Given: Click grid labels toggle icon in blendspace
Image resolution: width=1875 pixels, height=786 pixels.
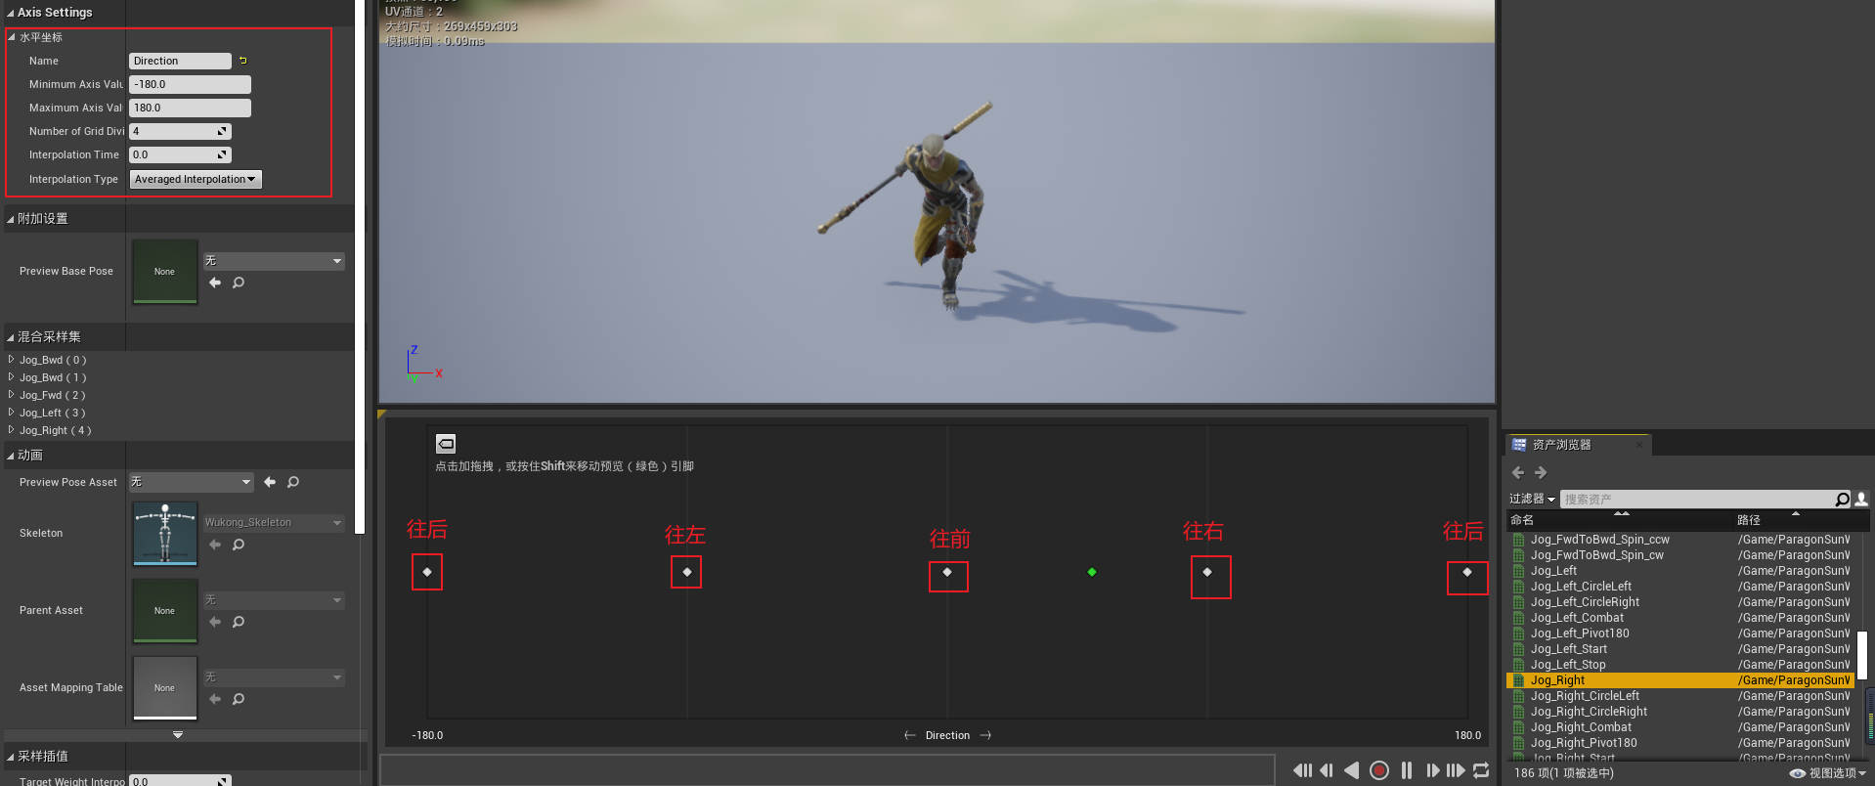Looking at the screenshot, I should click(446, 443).
